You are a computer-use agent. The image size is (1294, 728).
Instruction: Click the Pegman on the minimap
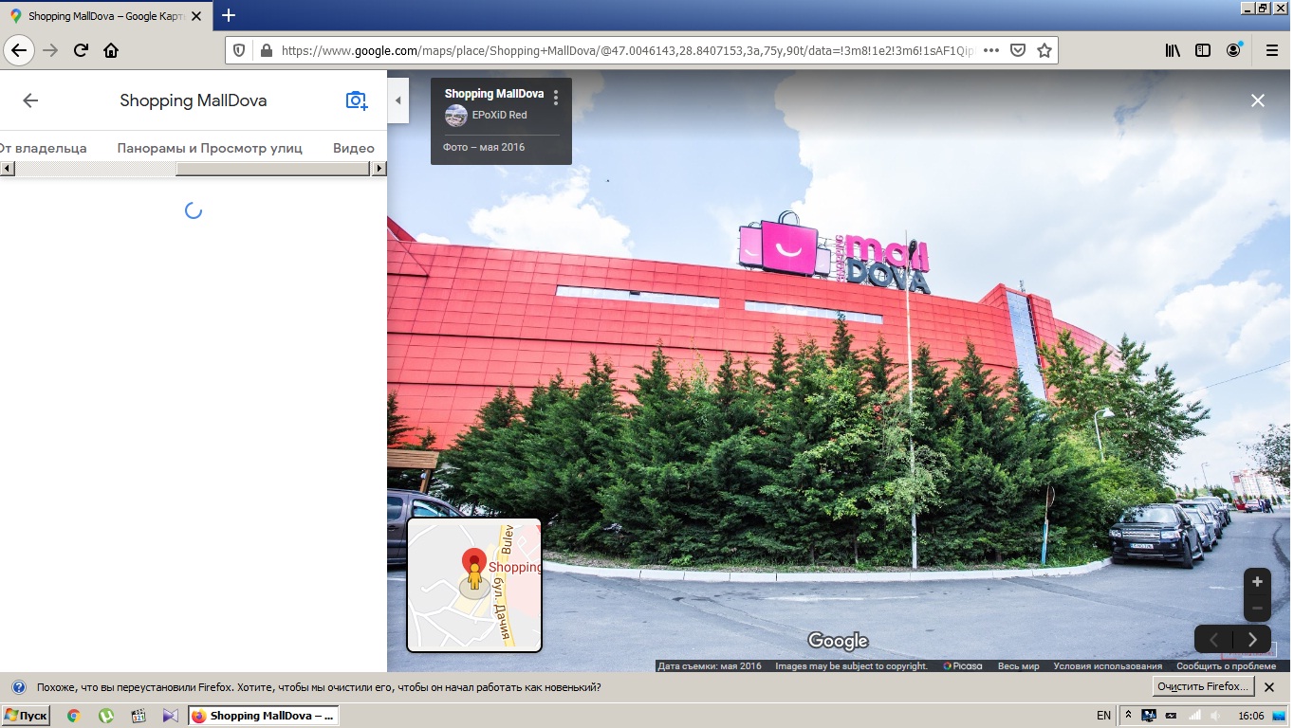474,575
